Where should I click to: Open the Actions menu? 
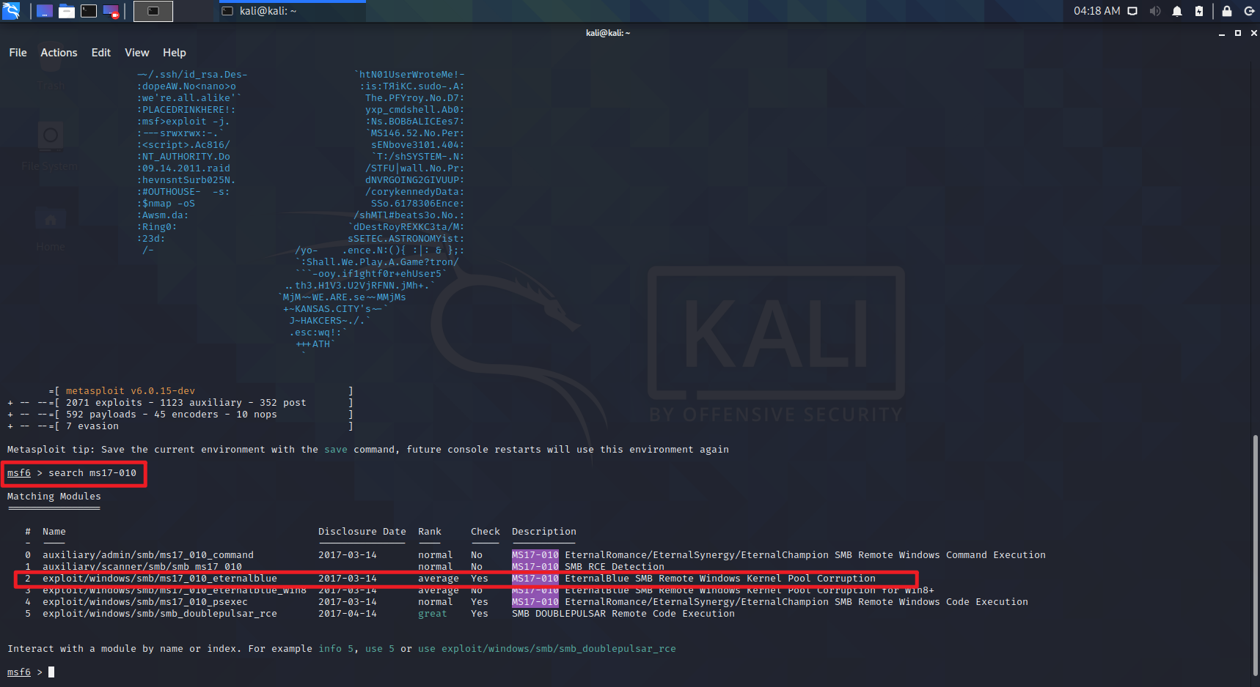click(x=59, y=53)
